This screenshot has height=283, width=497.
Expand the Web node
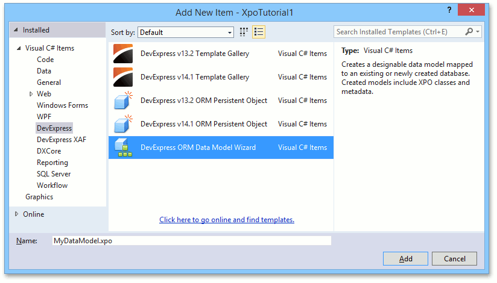tap(31, 94)
